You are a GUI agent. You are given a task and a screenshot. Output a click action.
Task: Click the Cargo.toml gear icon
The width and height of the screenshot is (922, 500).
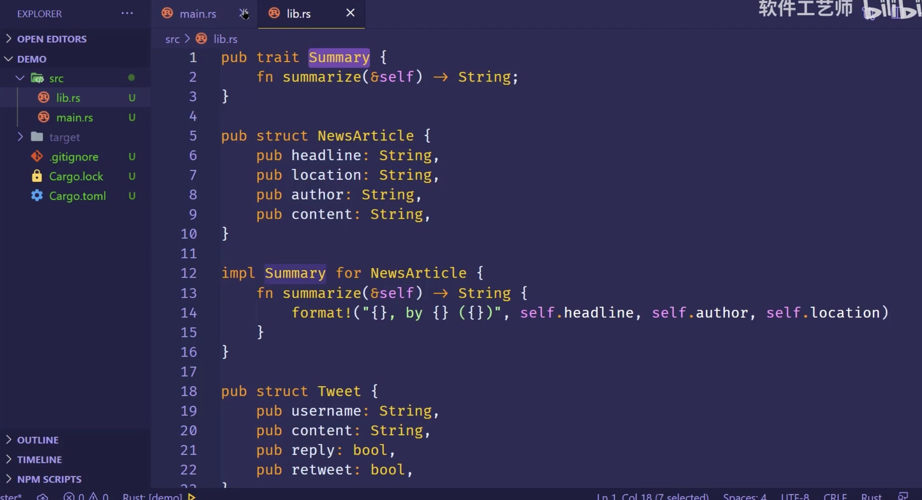(37, 196)
